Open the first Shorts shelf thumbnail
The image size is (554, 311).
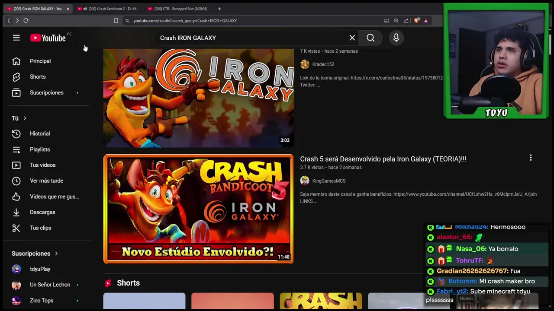coord(144,301)
